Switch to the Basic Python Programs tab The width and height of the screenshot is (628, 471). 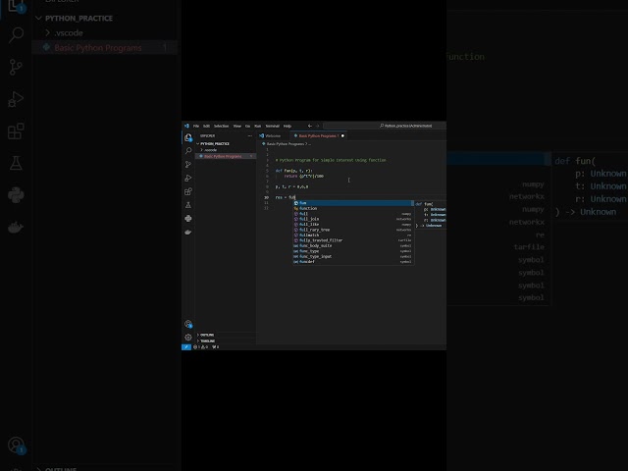(319, 135)
